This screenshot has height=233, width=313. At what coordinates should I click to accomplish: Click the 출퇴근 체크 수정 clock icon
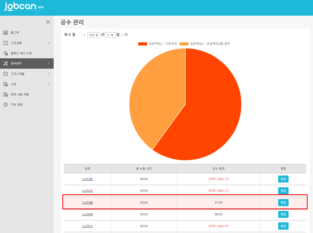point(5,53)
